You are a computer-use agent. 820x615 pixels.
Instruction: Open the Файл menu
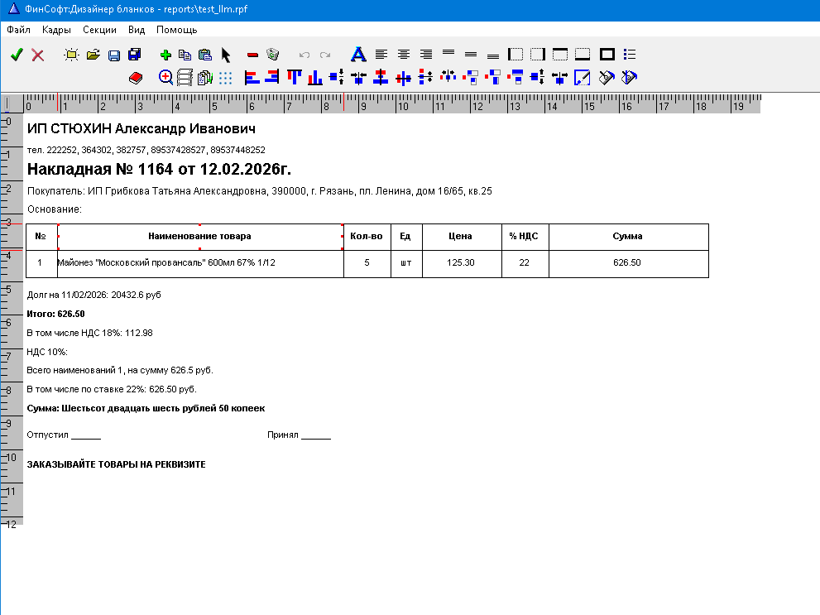(18, 30)
